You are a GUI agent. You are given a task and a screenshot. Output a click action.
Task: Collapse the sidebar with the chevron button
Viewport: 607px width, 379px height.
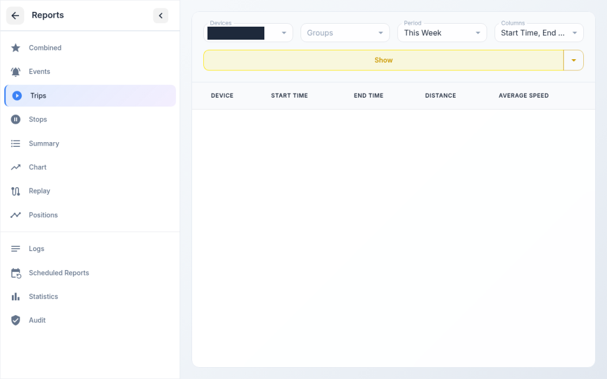(x=161, y=15)
